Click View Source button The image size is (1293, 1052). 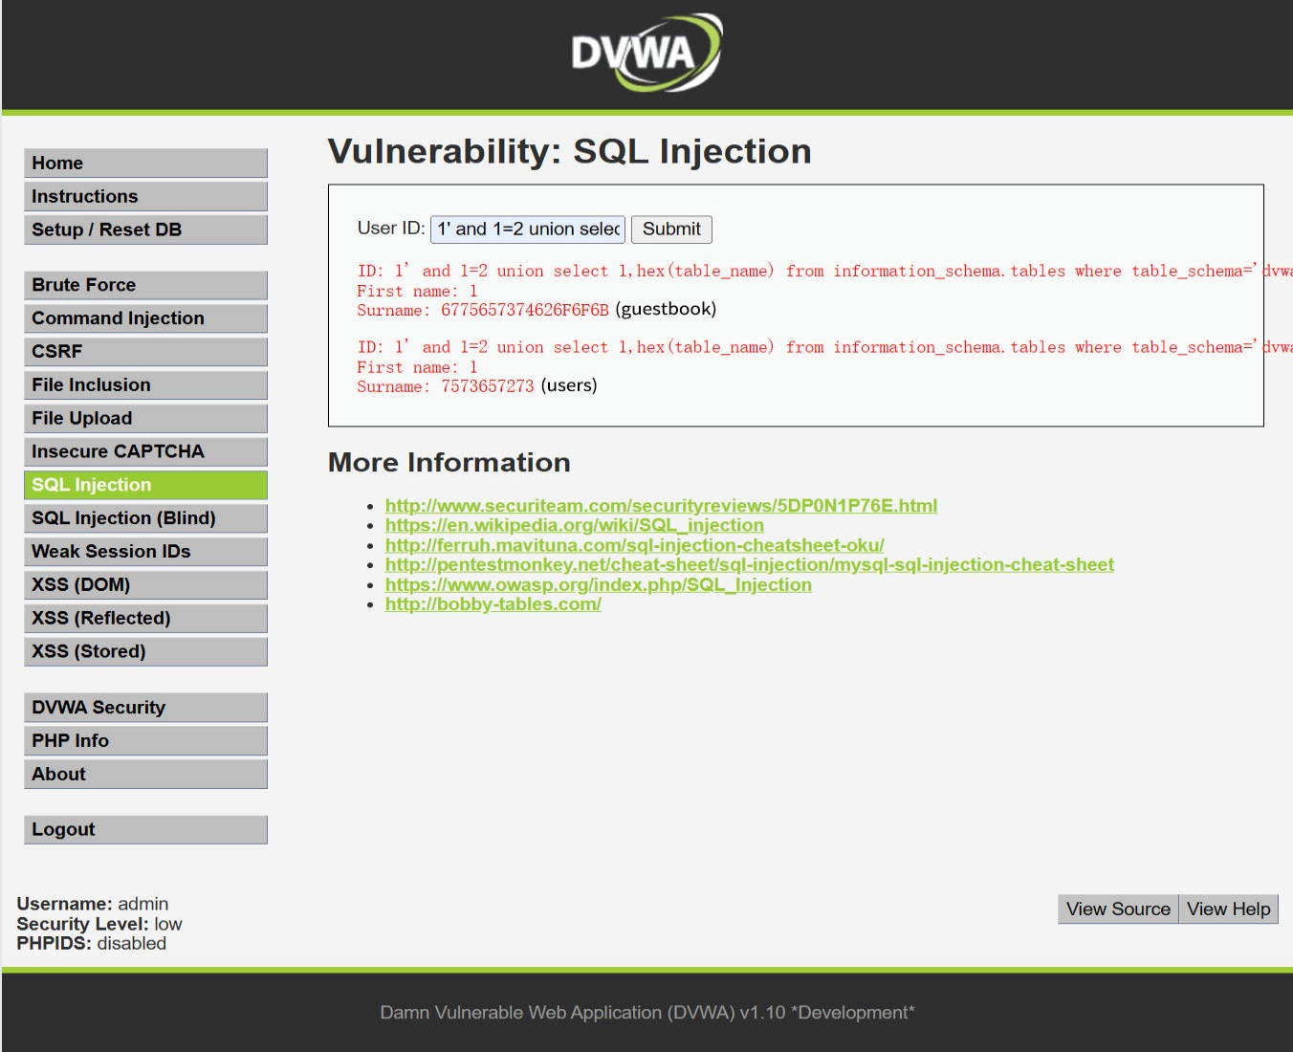(x=1118, y=910)
